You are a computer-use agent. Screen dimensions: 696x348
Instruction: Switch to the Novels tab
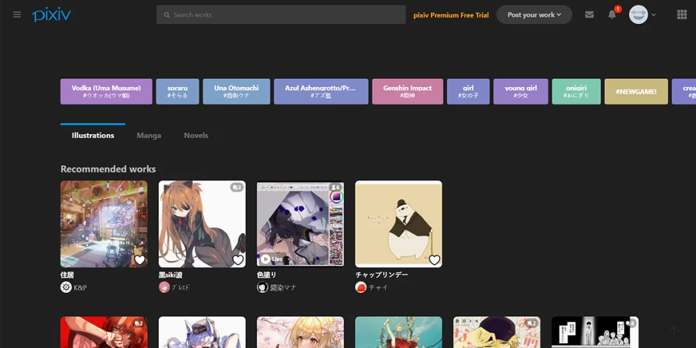pyautogui.click(x=196, y=135)
